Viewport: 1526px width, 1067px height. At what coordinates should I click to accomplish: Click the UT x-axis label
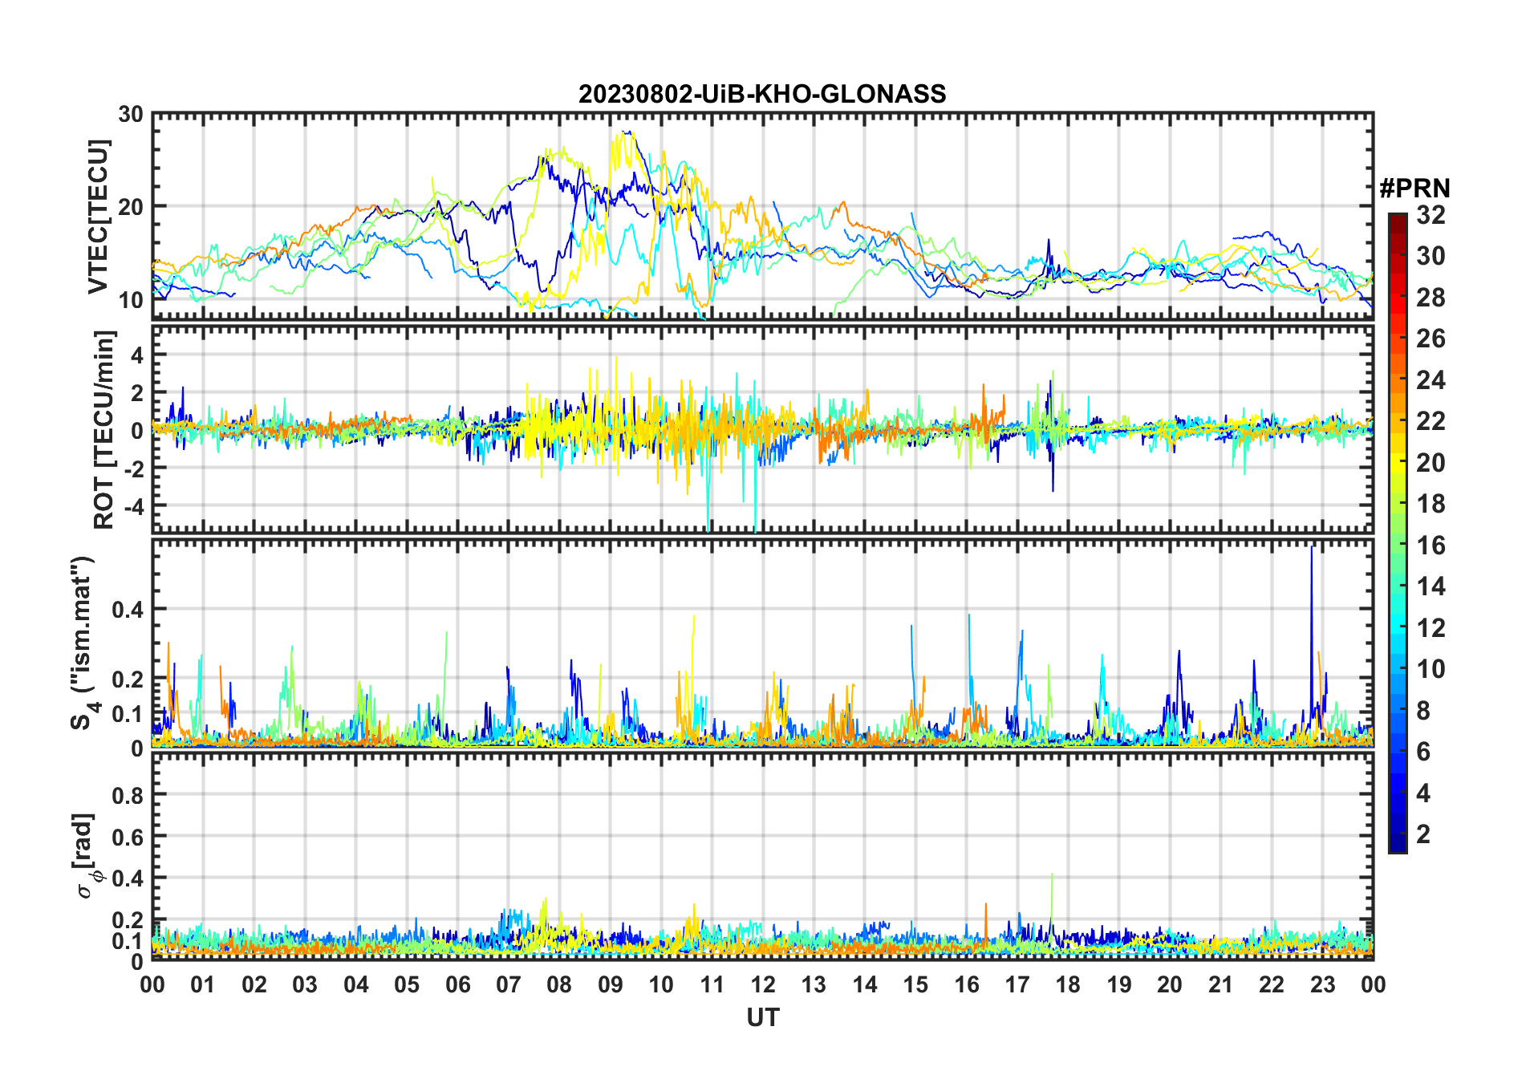coord(762,1017)
